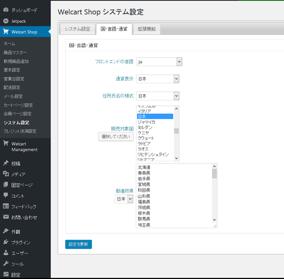Open メール設定 submenu item
Viewport: 284px width, 279px height.
click(x=13, y=96)
